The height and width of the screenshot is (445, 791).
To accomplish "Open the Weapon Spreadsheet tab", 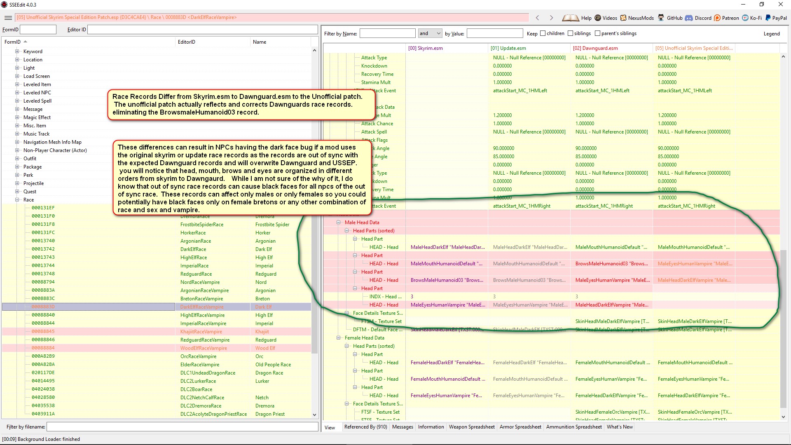I will (x=471, y=427).
